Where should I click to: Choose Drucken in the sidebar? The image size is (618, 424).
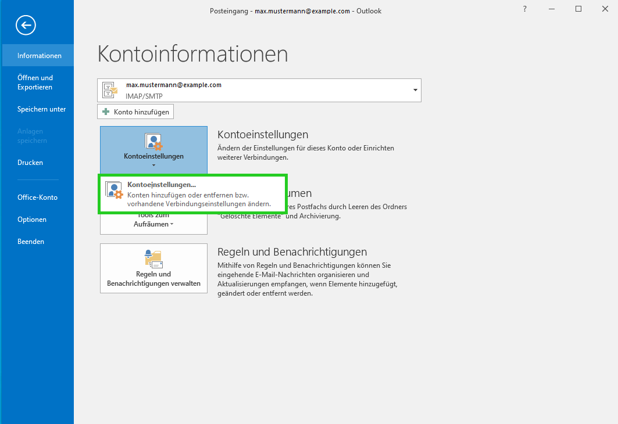[x=38, y=163]
